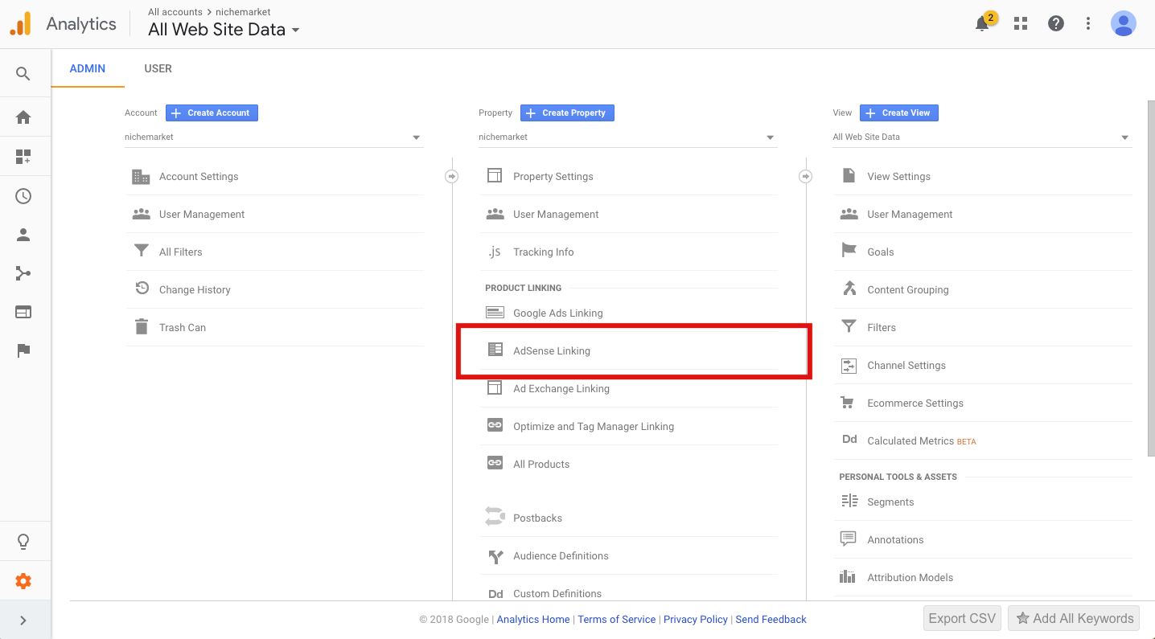
Task: Open Real-Time reports clock icon
Action: point(23,196)
